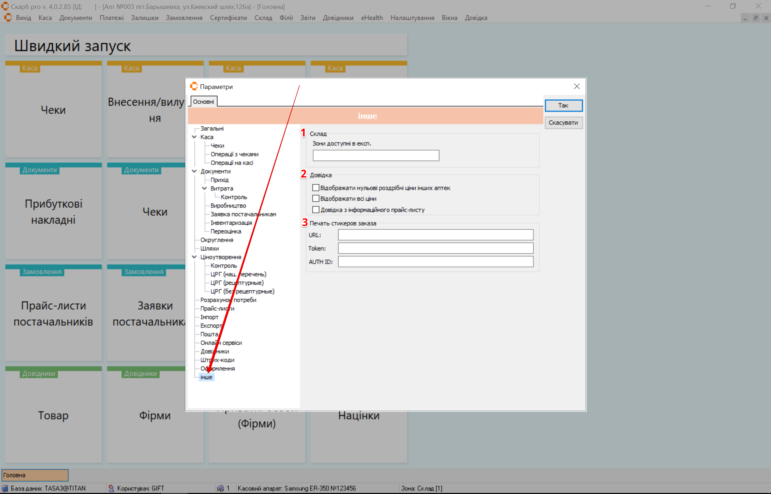The height and width of the screenshot is (494, 771).
Task: Switch to the Основні tab
Action: [203, 102]
